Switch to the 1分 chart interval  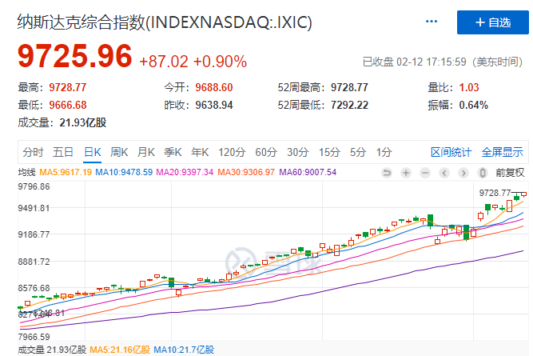[x=384, y=152]
